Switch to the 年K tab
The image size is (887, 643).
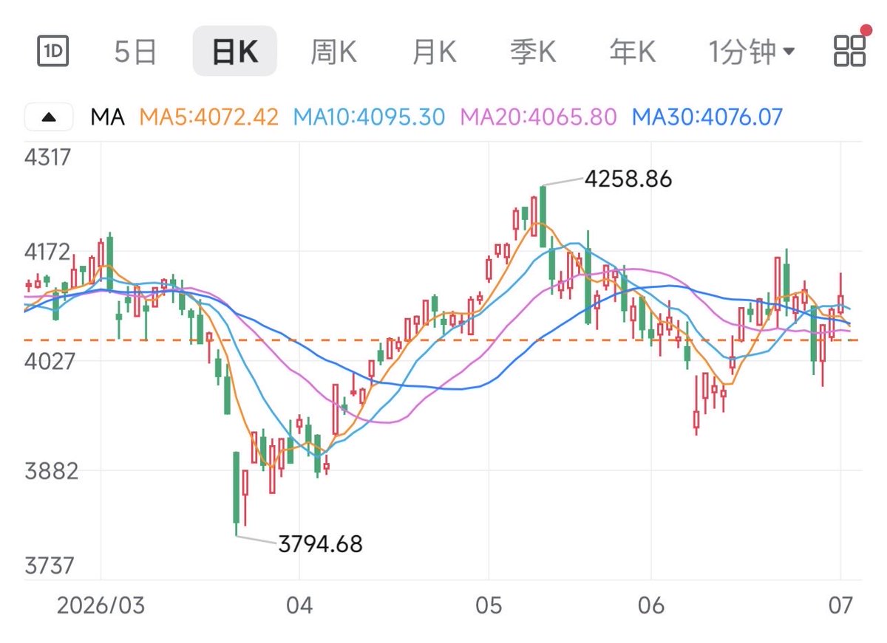[632, 52]
